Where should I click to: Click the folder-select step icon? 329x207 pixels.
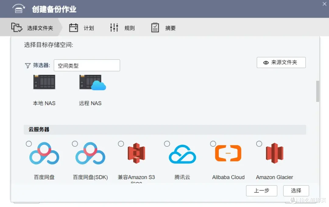click(16, 27)
